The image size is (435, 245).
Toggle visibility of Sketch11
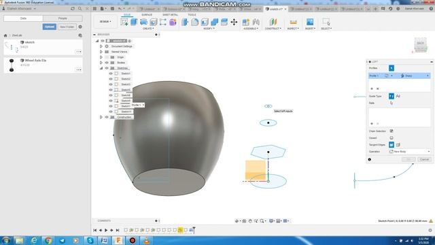point(111,112)
